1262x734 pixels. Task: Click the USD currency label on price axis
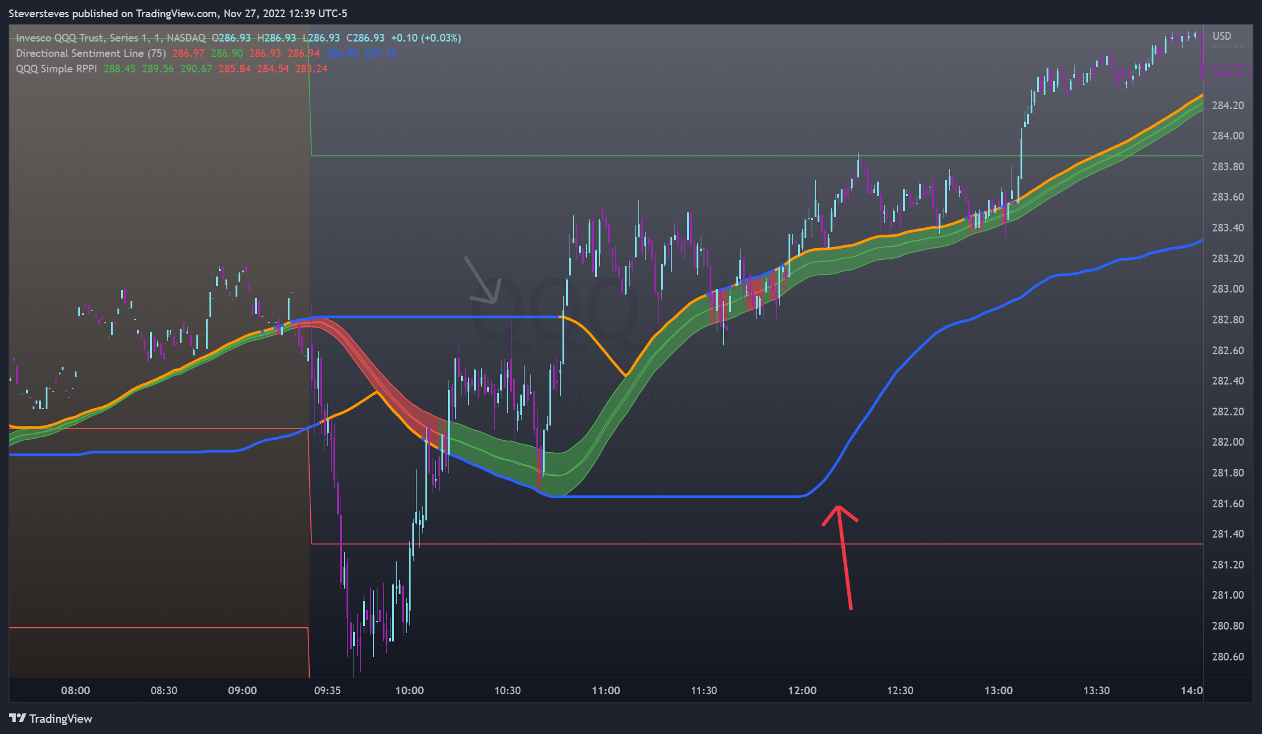click(x=1222, y=36)
